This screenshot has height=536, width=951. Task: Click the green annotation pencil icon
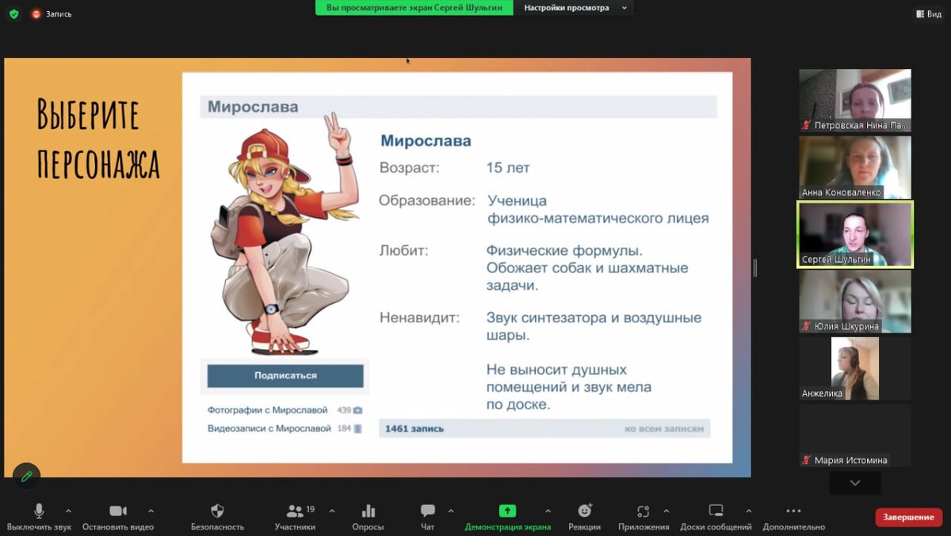pyautogui.click(x=26, y=476)
